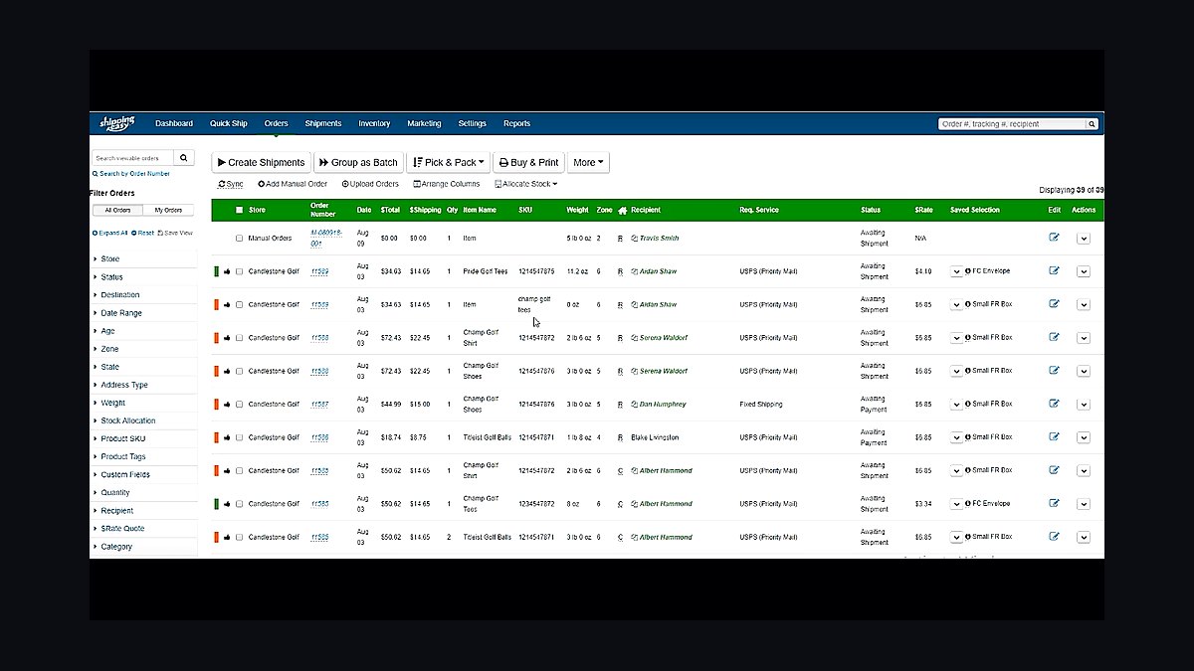The width and height of the screenshot is (1194, 671).
Task: Click the thumbs-up icon on the Blake Livingston row
Action: [227, 437]
